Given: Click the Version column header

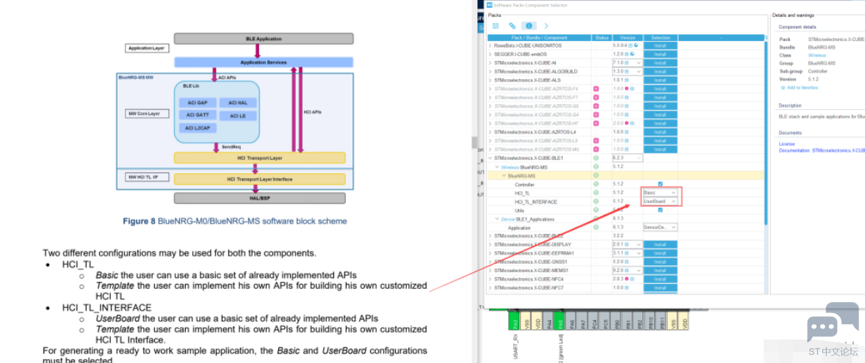Looking at the screenshot, I should (627, 37).
